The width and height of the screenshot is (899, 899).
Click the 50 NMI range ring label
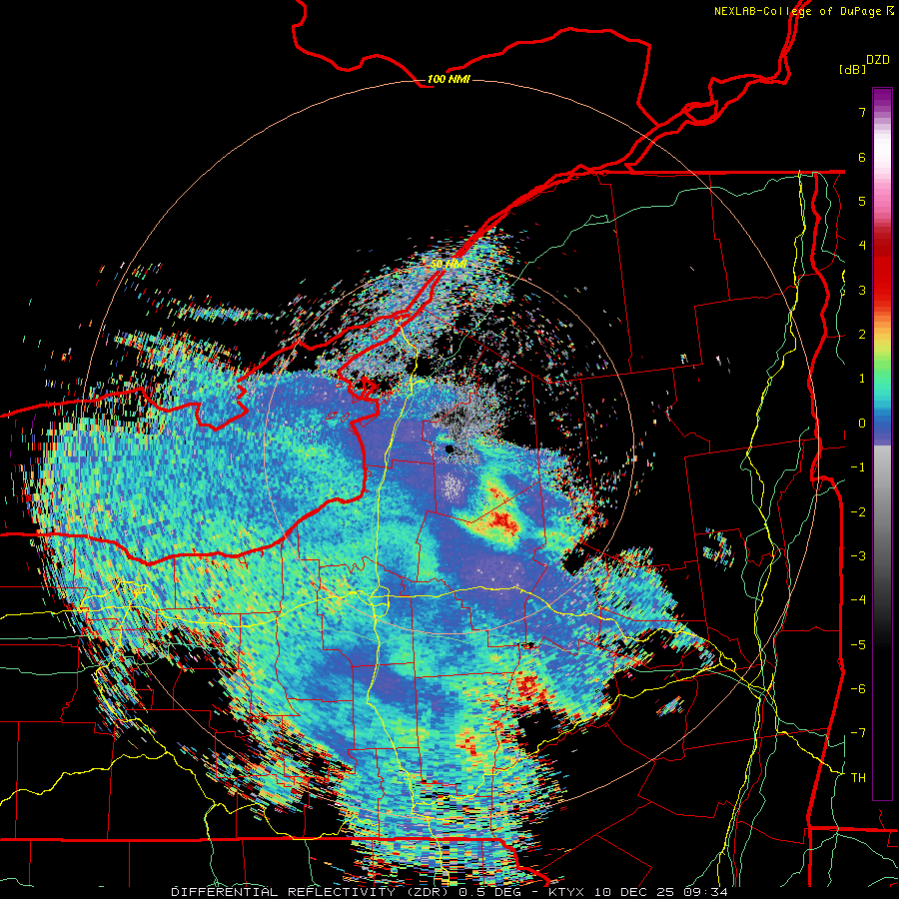(x=448, y=265)
